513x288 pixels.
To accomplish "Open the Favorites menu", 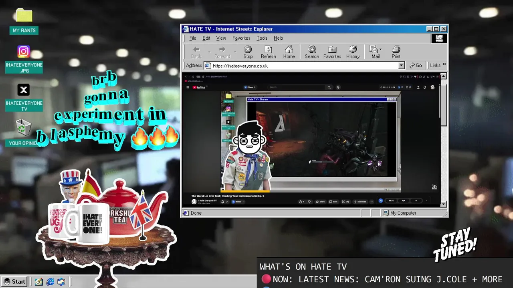I will 241,38.
